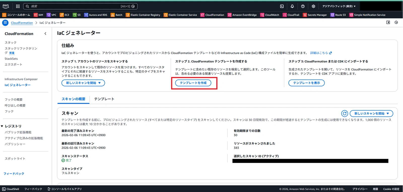Viewport: 403px width, 192px height.
Task: Switch to the スキャンの概要 tab
Action: click(x=73, y=99)
